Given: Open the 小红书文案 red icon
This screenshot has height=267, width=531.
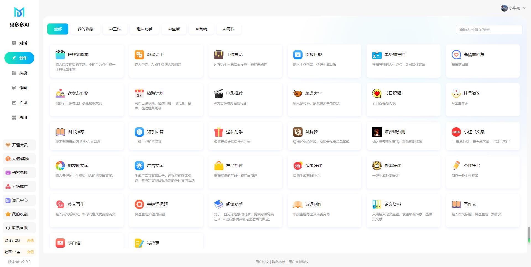Looking at the screenshot, I should tap(456, 132).
